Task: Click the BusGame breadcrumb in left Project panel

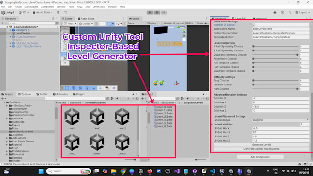Action: coord(75,102)
